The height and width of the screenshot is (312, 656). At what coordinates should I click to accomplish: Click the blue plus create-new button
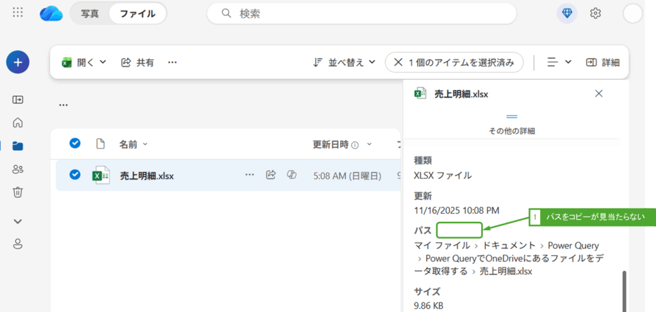click(x=18, y=62)
